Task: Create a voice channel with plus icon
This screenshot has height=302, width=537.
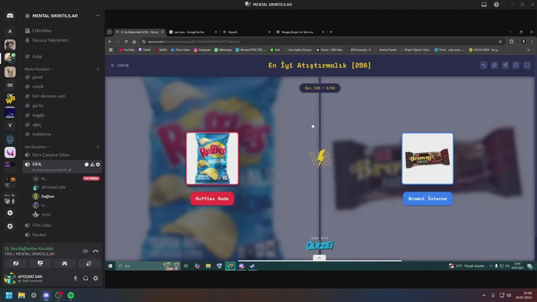Action: (x=98, y=147)
